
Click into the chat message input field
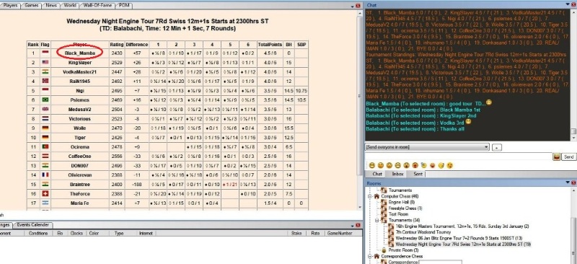tap(458, 157)
